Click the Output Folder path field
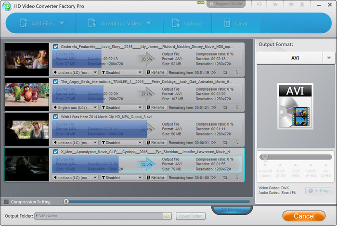This screenshot has height=226, width=337. pyautogui.click(x=98, y=216)
